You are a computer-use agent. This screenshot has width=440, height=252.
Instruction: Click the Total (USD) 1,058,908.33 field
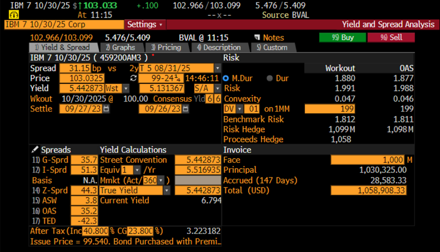pyautogui.click(x=369, y=191)
